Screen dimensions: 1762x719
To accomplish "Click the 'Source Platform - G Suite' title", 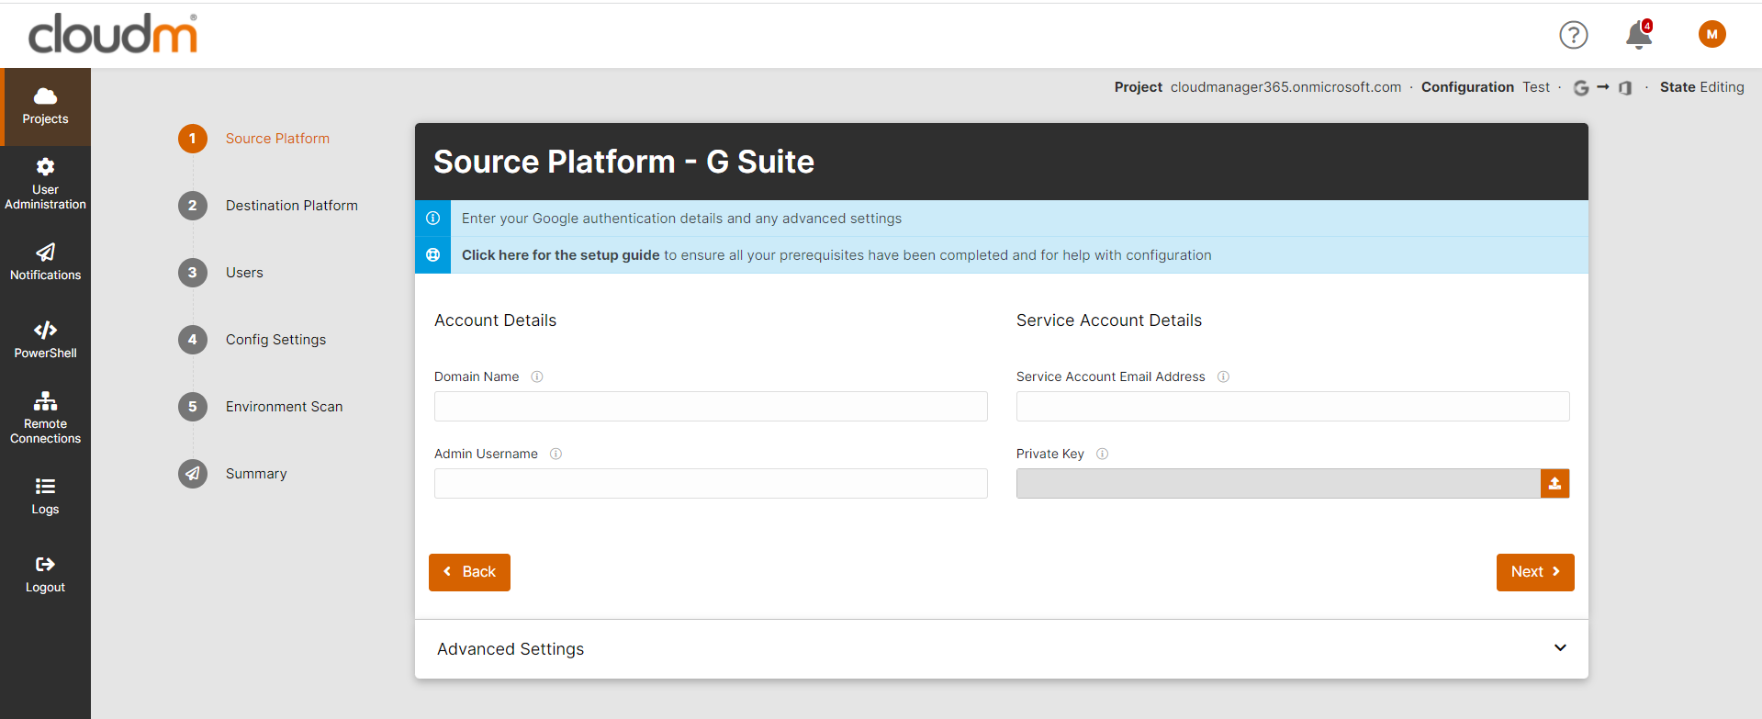I will point(623,163).
